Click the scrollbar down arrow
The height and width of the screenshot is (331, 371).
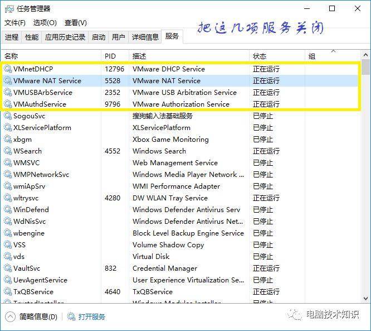(x=365, y=298)
